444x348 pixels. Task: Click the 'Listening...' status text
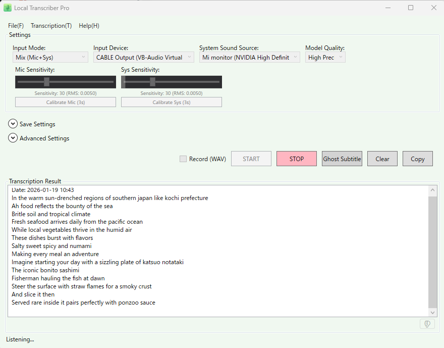point(20,339)
